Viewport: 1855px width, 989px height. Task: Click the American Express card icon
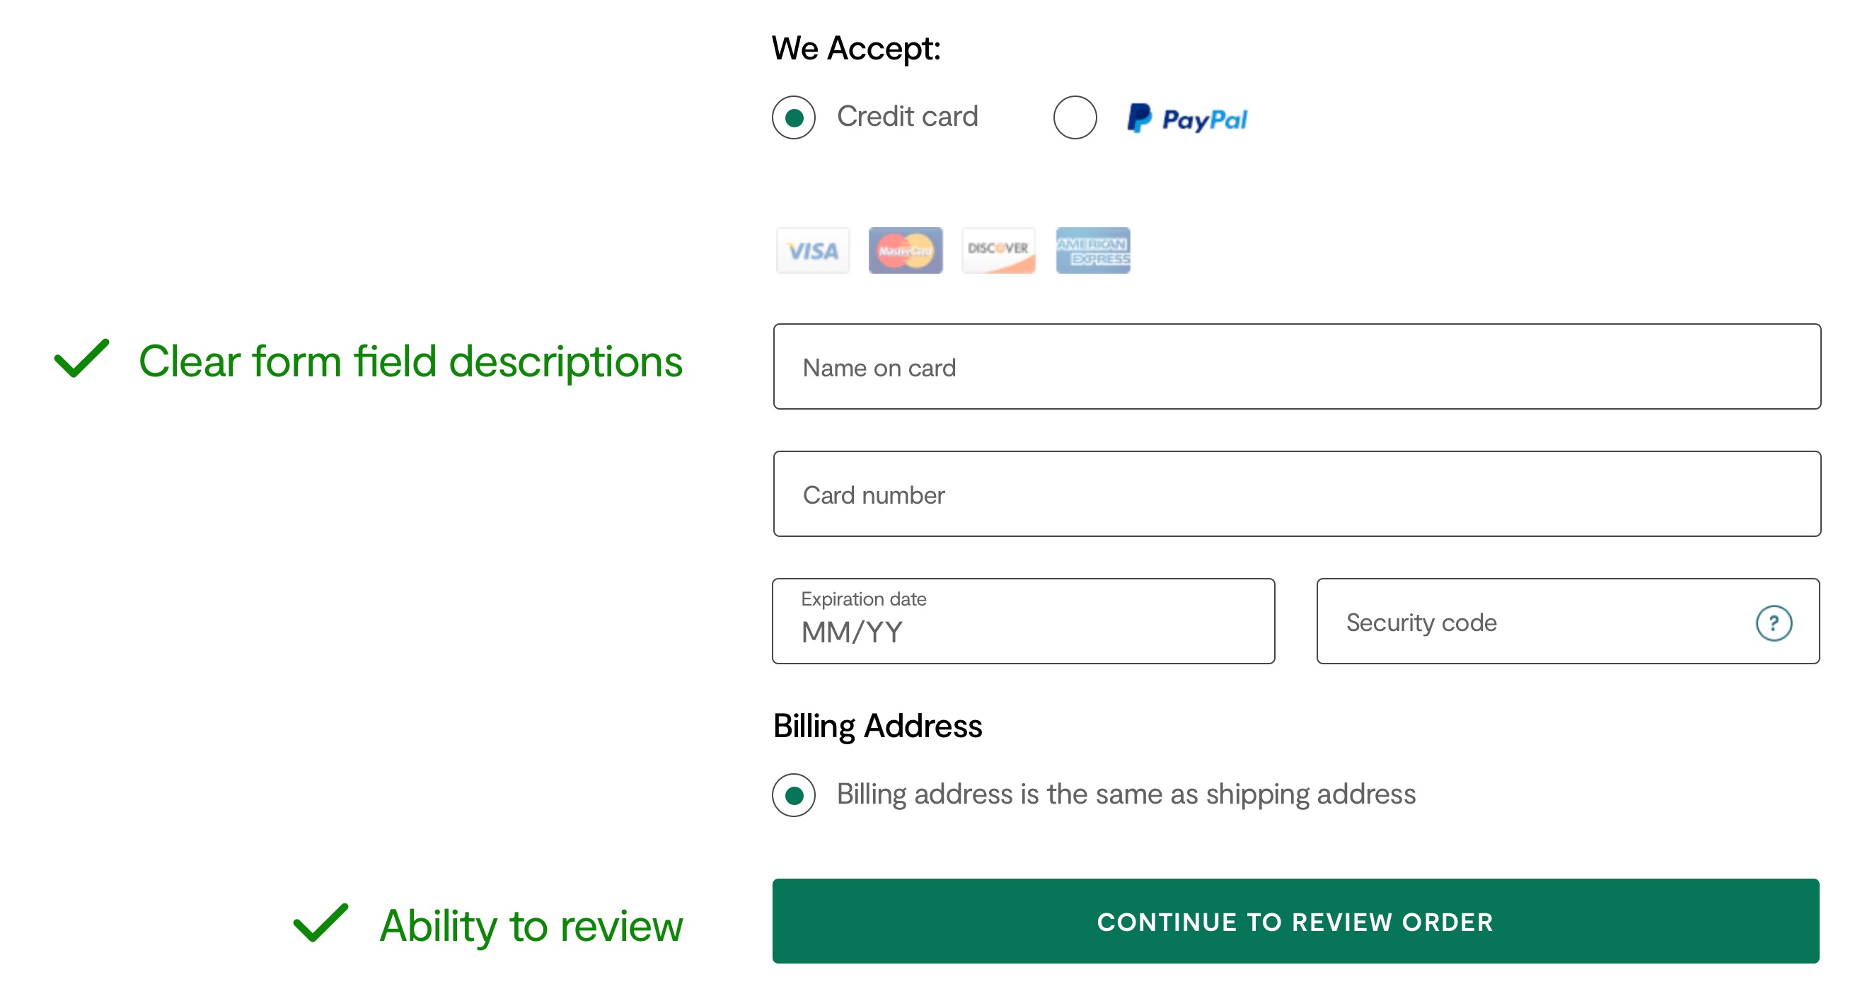click(1092, 250)
